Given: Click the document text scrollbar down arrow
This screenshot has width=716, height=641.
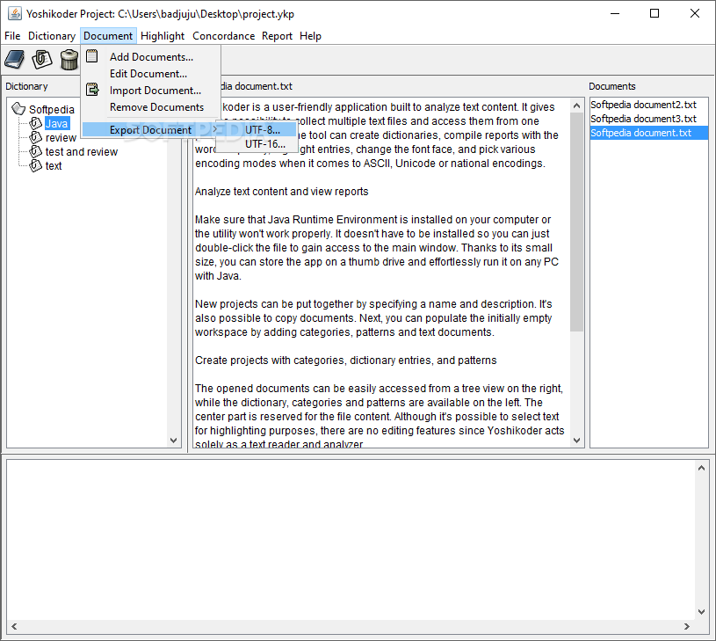Looking at the screenshot, I should 576,440.
